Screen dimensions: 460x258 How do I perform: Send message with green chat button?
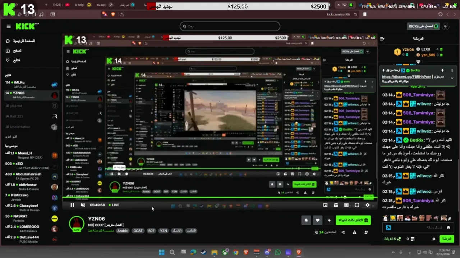(447, 239)
